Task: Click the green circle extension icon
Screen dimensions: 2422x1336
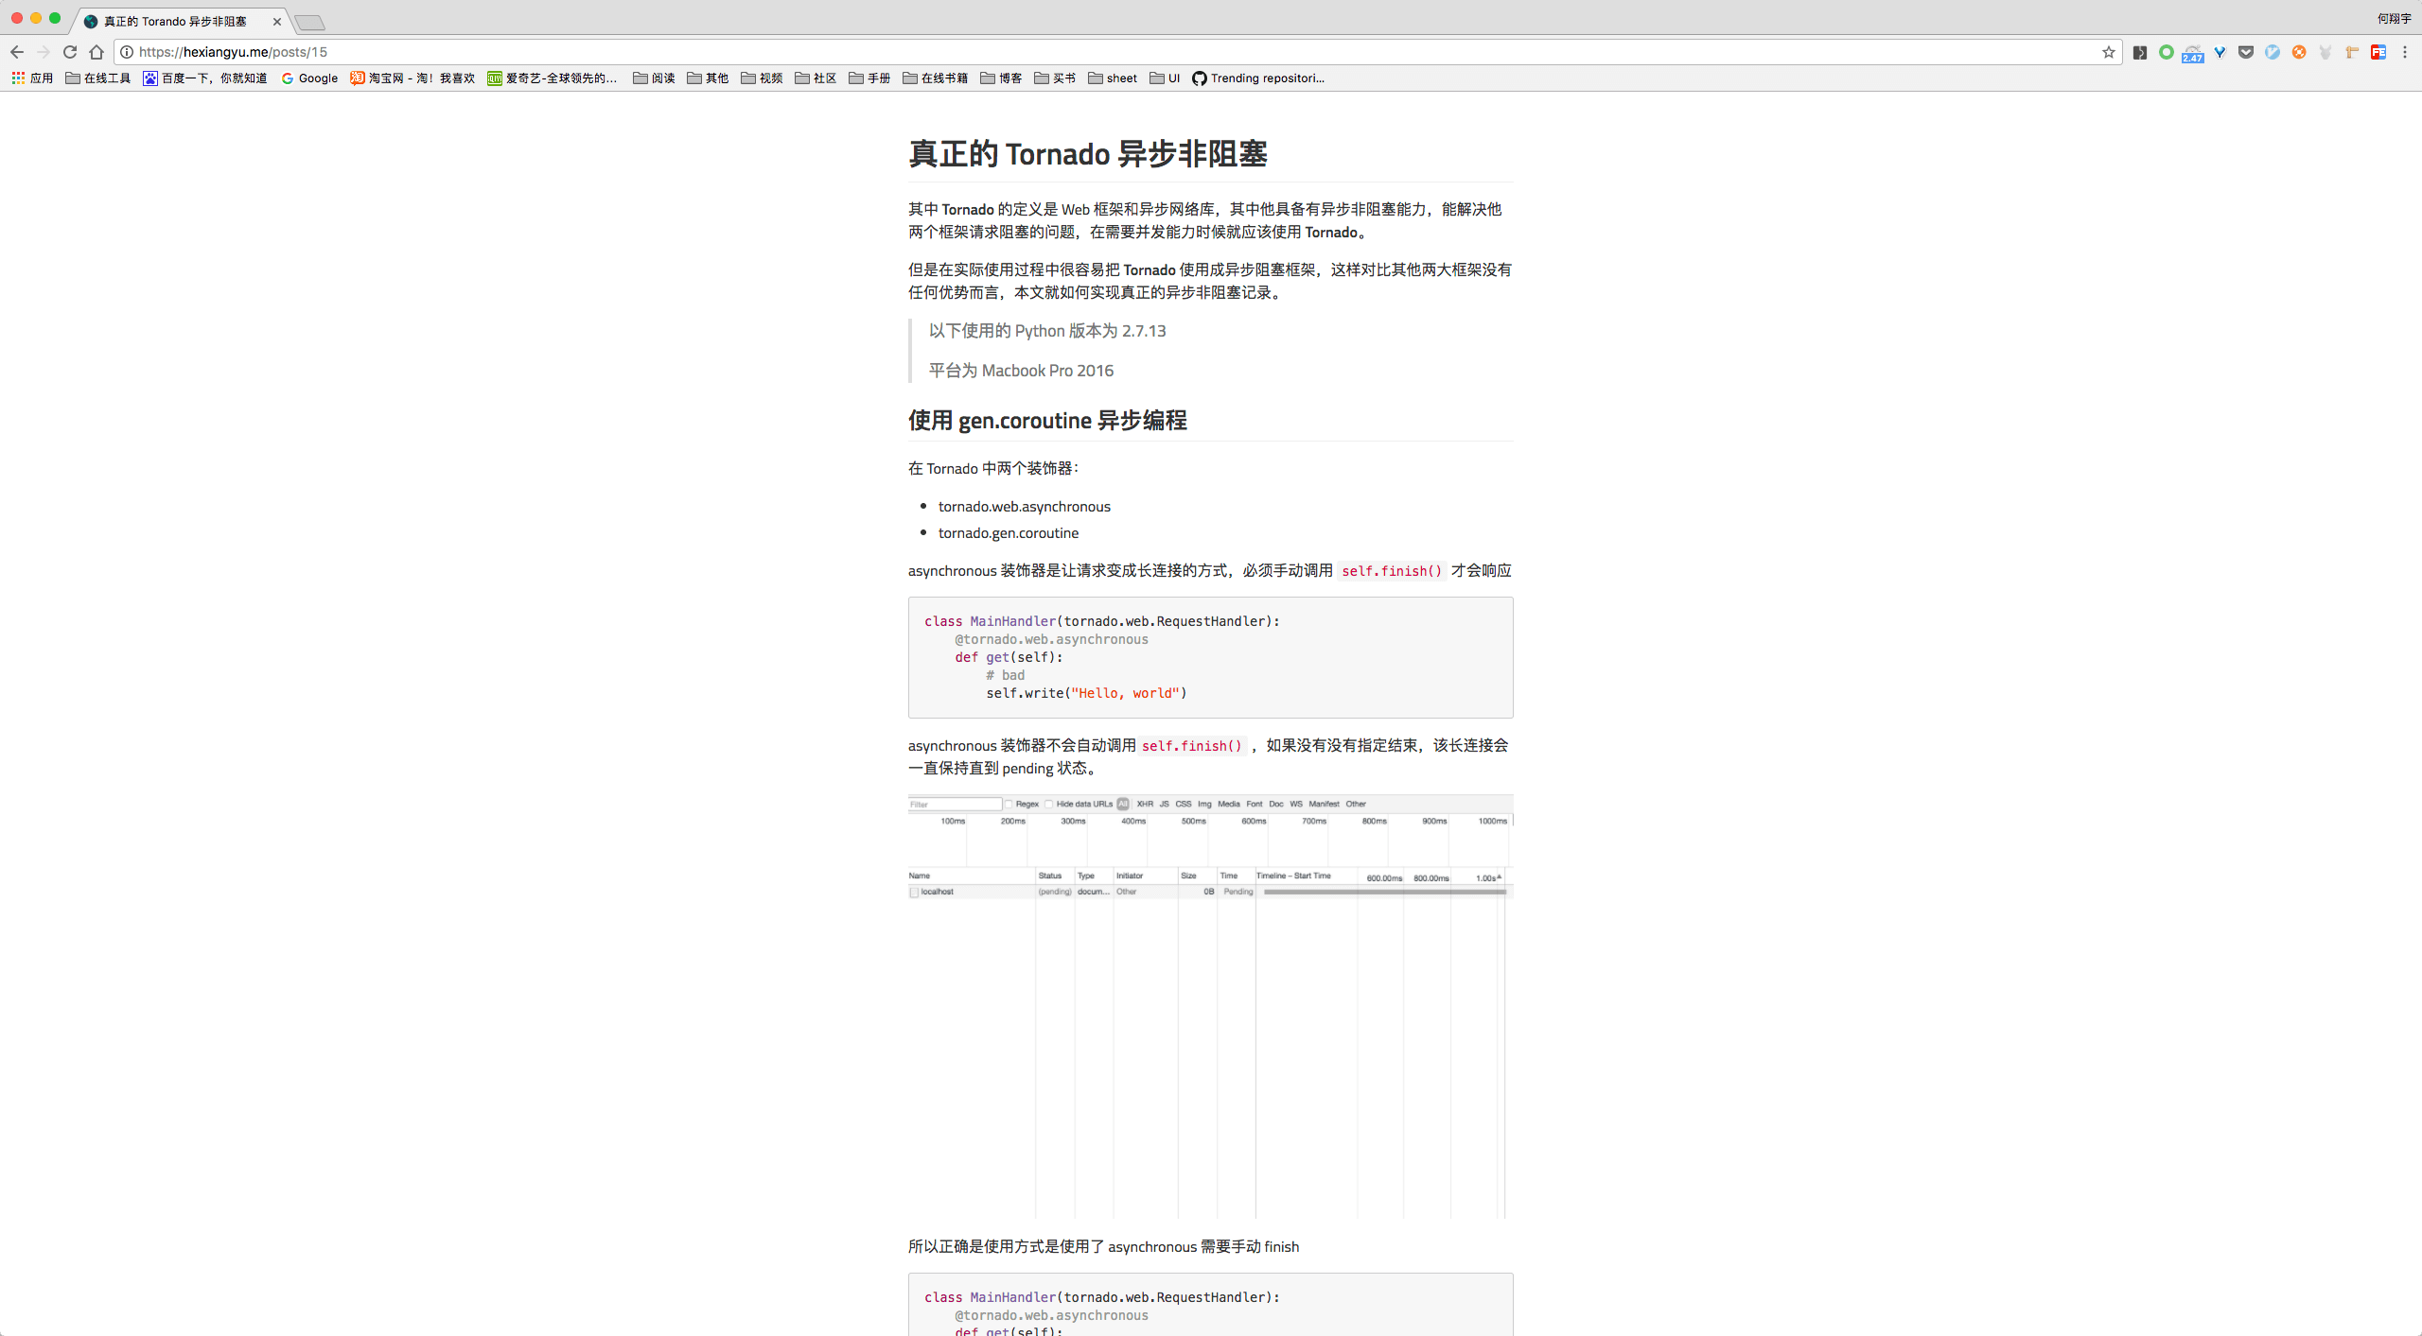Action: (2167, 52)
